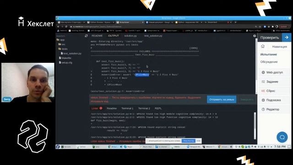
Task: Open the REPL tab
Action: pos(158,108)
